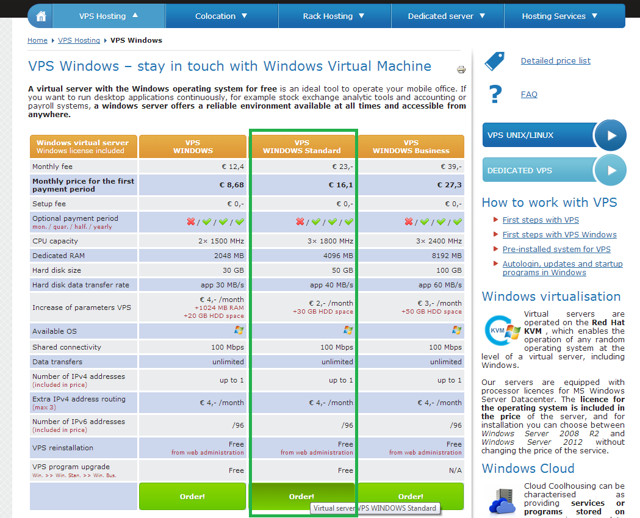Click play arrow on VPS UNIX/LINUX banner
Screen dimensions: 640x518
tap(610, 135)
